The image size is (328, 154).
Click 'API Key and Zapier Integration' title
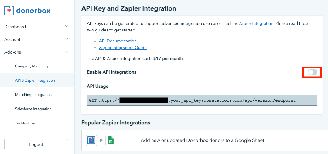129,8
